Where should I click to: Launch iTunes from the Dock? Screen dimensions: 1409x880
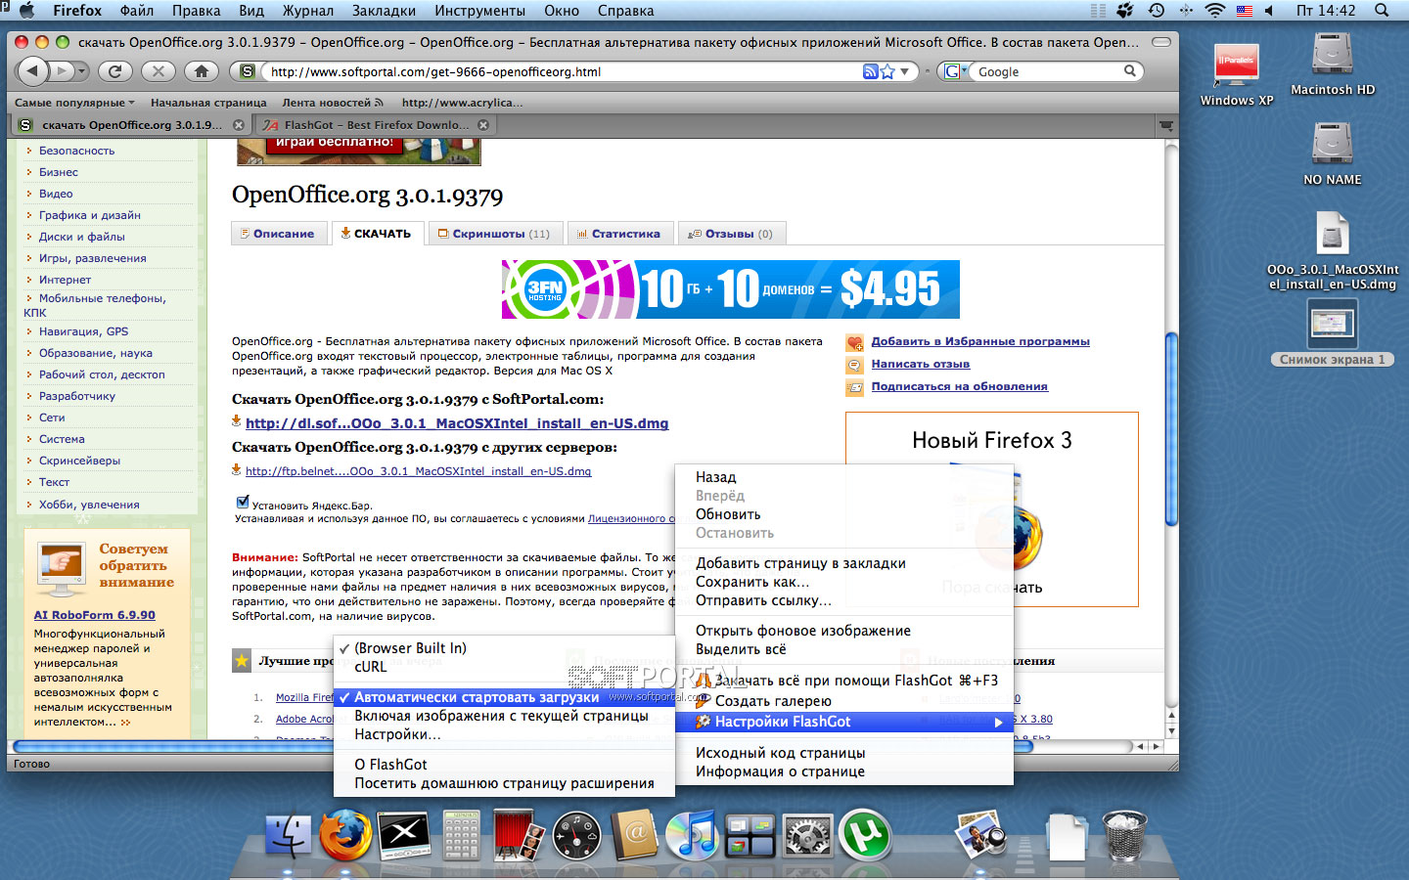pos(692,834)
